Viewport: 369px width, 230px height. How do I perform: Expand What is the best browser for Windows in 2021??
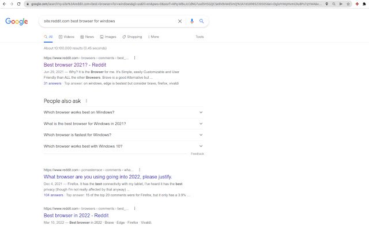click(x=123, y=124)
